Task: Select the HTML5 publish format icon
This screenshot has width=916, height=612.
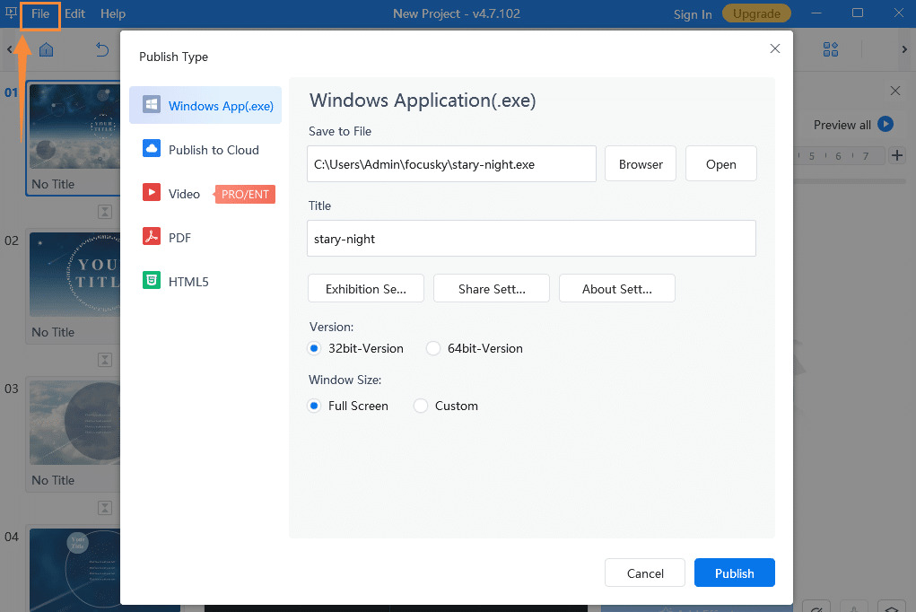Action: [152, 281]
